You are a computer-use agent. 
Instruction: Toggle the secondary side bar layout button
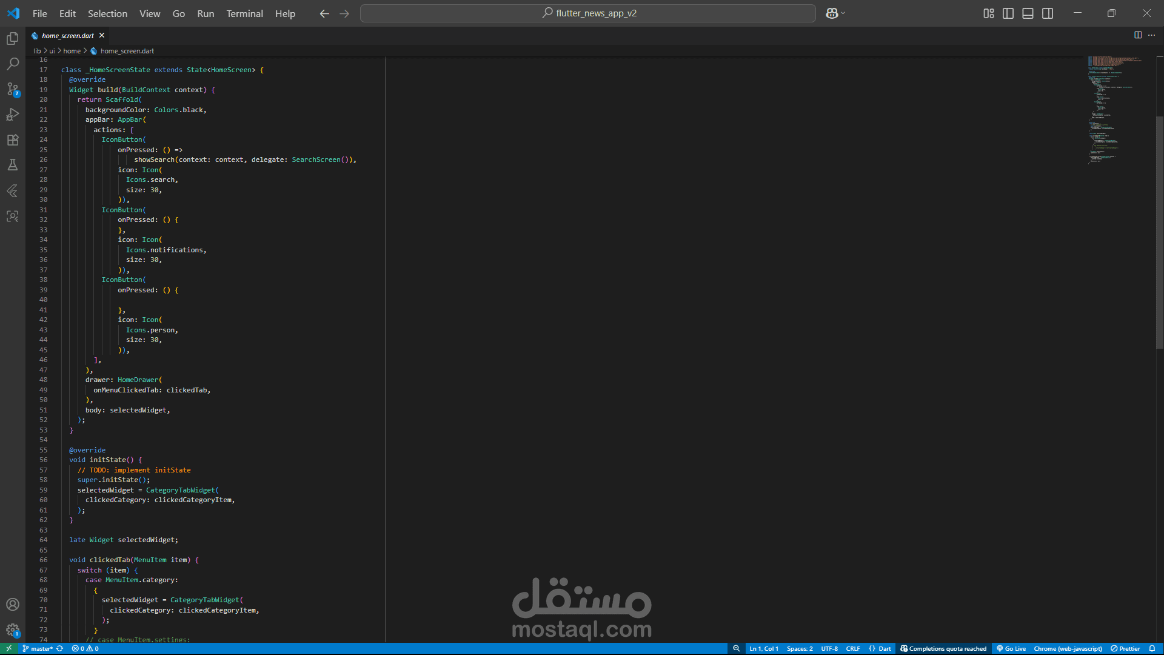click(1048, 13)
